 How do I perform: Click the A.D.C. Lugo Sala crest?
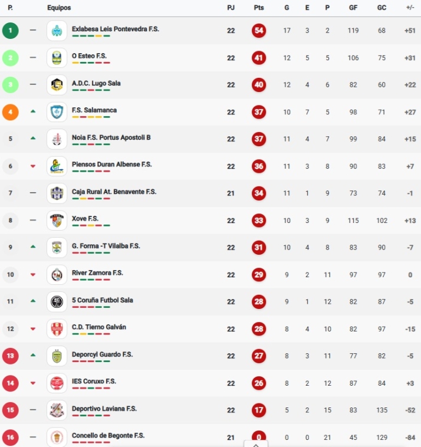(x=57, y=85)
